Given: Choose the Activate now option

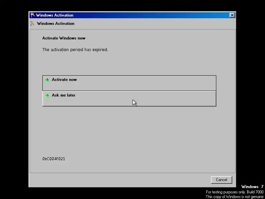Looking at the screenshot, I should (x=129, y=83).
